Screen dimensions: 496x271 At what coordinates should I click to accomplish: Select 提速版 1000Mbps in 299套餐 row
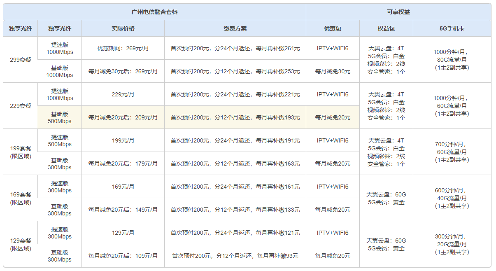click(x=60, y=48)
